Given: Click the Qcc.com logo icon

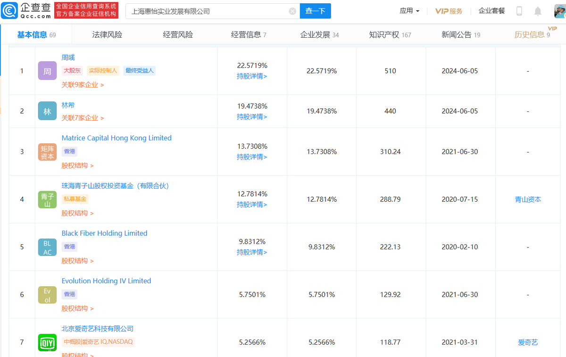Looking at the screenshot, I should 10,10.
